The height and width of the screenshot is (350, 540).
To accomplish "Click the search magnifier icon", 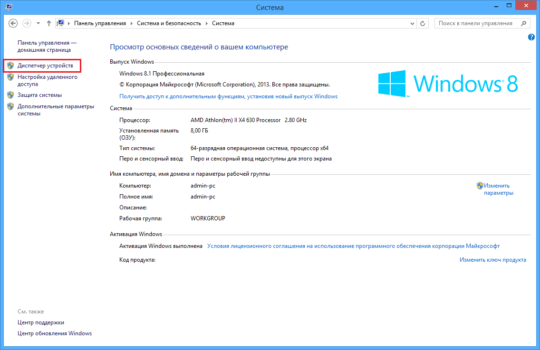I will tap(524, 23).
